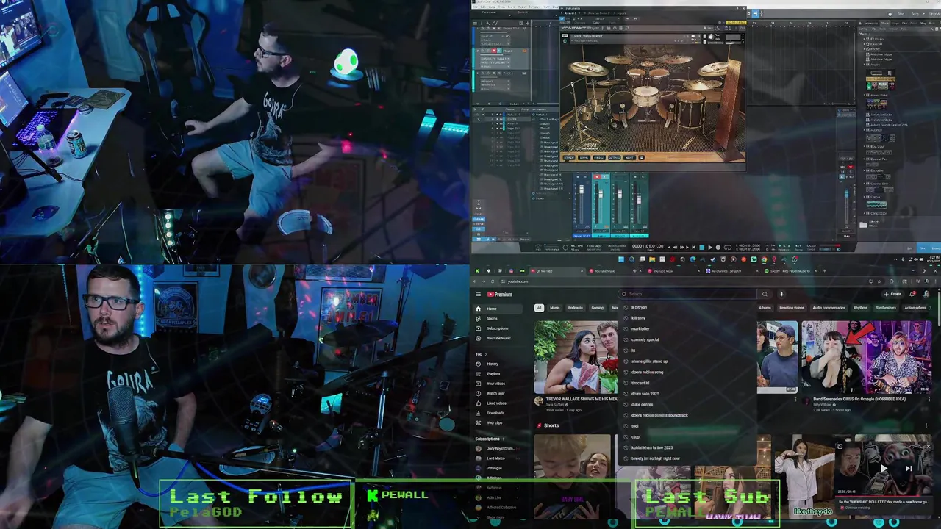This screenshot has height=529, width=941.
Task: Select the Reaction videos chip
Action: pyautogui.click(x=792, y=308)
